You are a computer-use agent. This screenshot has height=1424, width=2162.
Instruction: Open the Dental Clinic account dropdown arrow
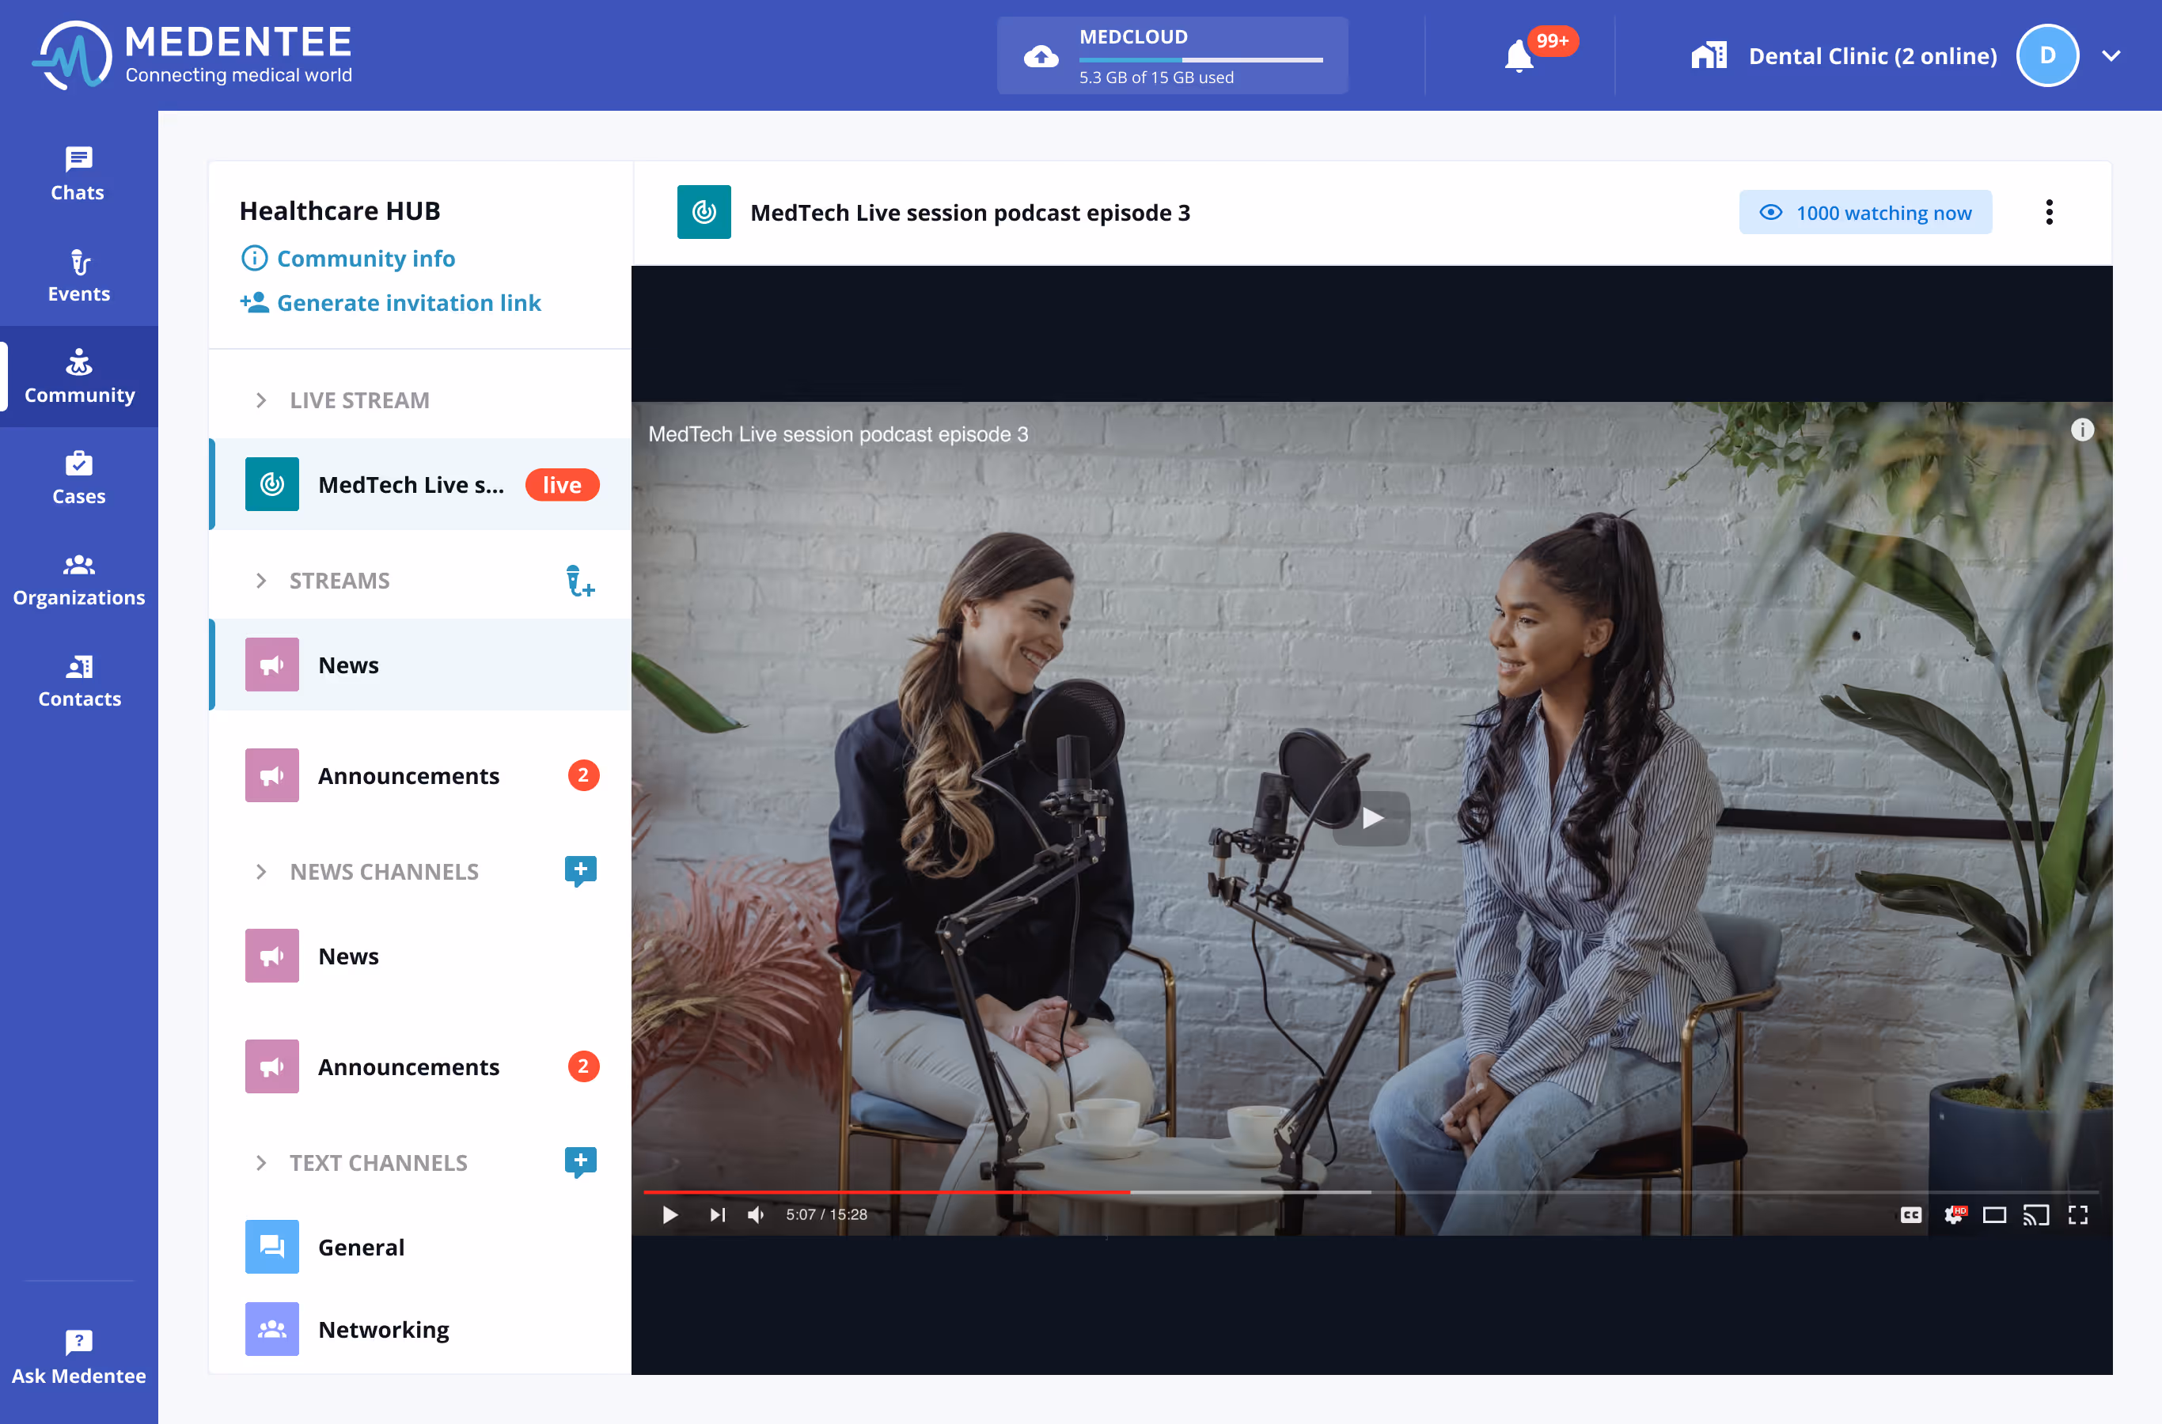coord(2111,56)
